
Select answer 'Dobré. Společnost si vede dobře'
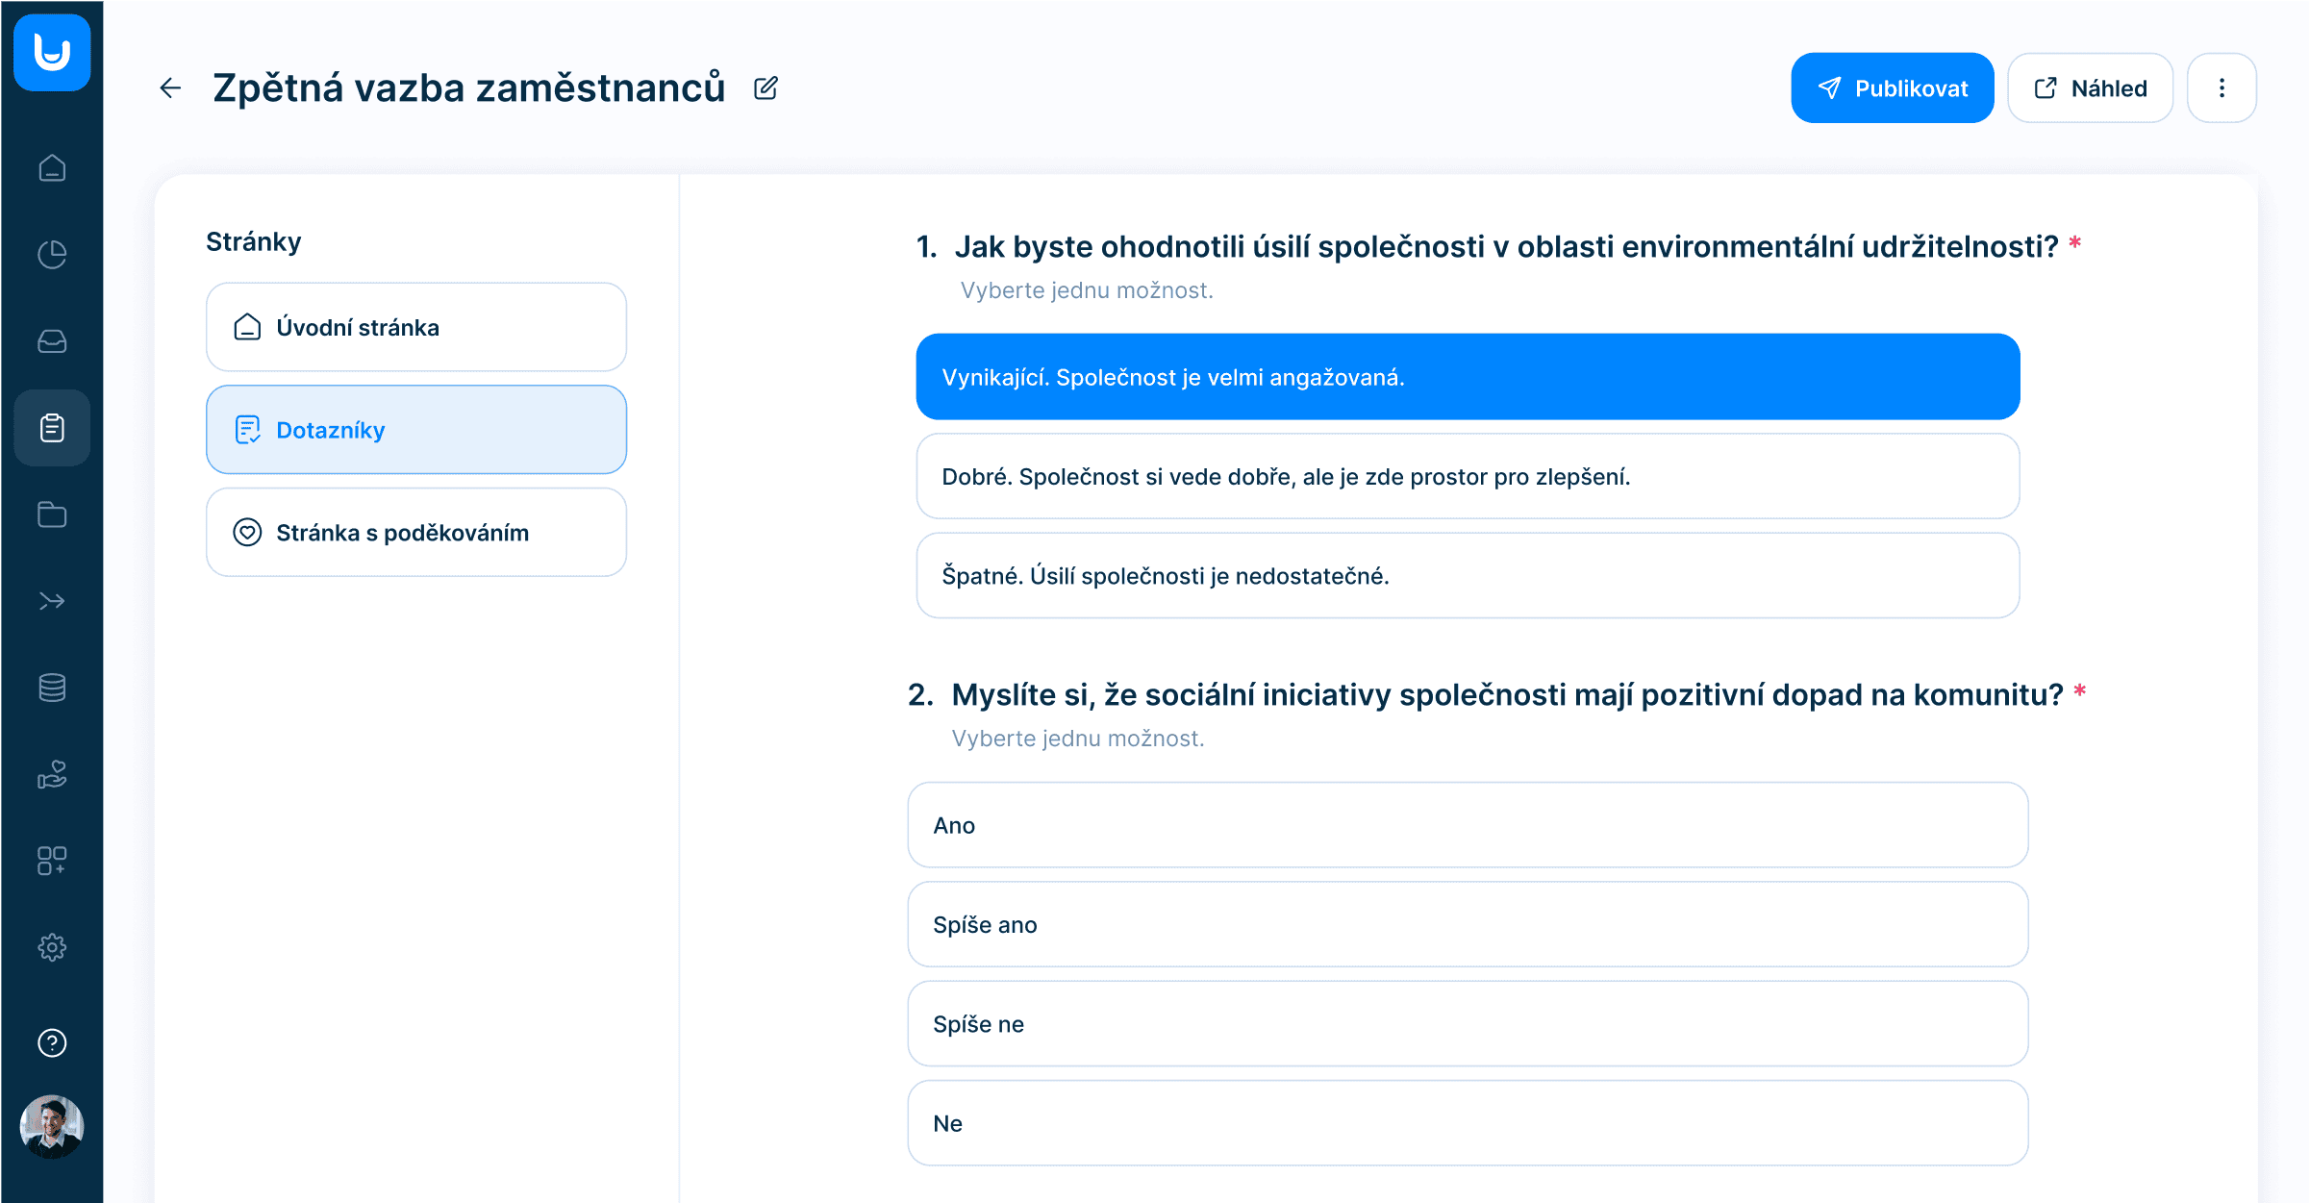tap(1468, 476)
